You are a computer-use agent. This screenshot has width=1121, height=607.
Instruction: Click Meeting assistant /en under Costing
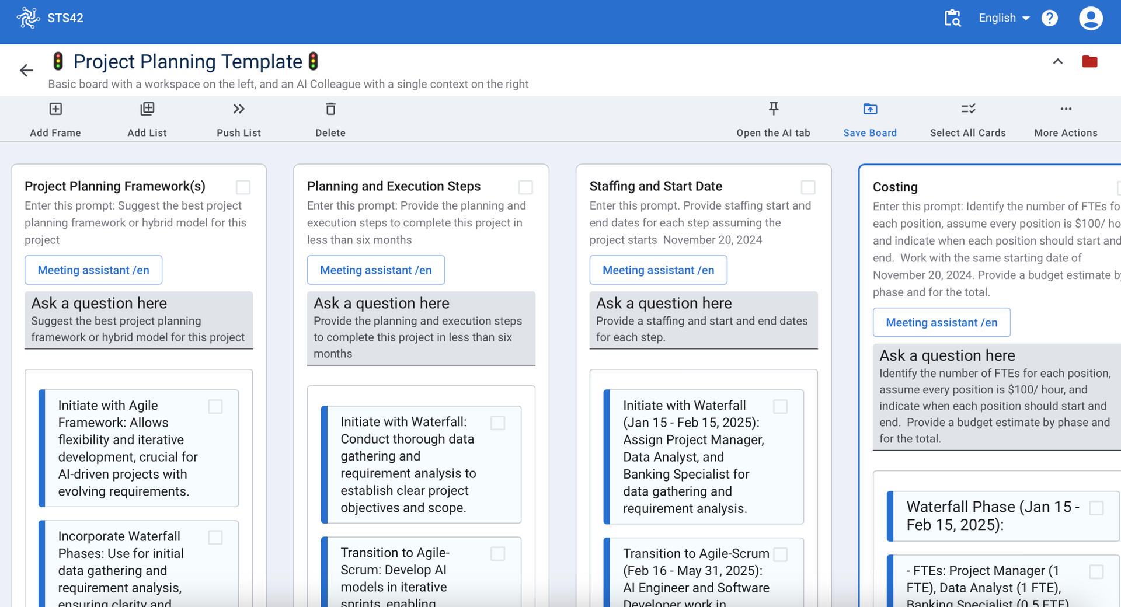pos(941,323)
